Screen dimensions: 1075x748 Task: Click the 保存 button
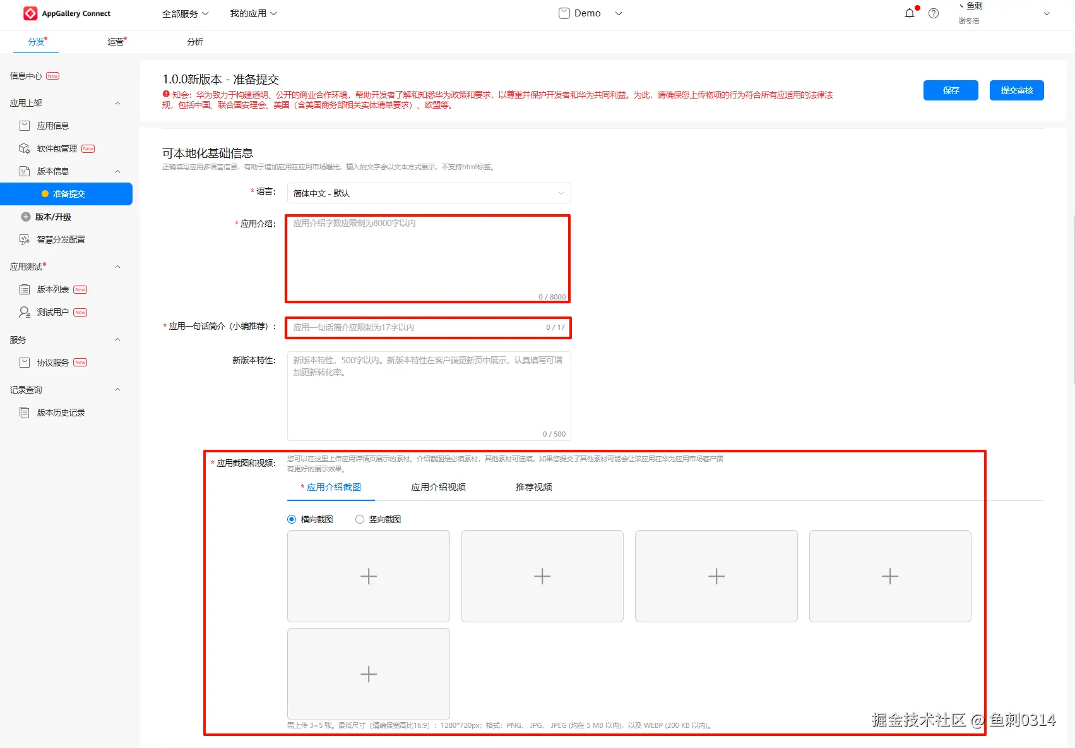point(951,90)
